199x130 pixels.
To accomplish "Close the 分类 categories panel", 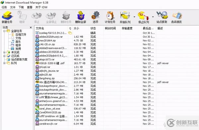I will point(31,27).
